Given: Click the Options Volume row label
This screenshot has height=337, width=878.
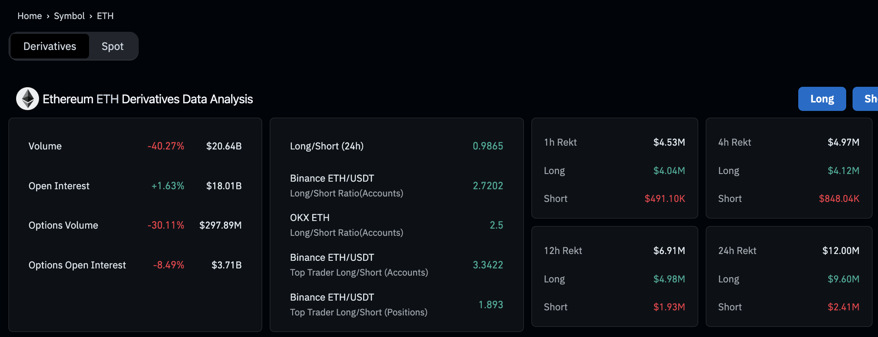Looking at the screenshot, I should click(63, 225).
